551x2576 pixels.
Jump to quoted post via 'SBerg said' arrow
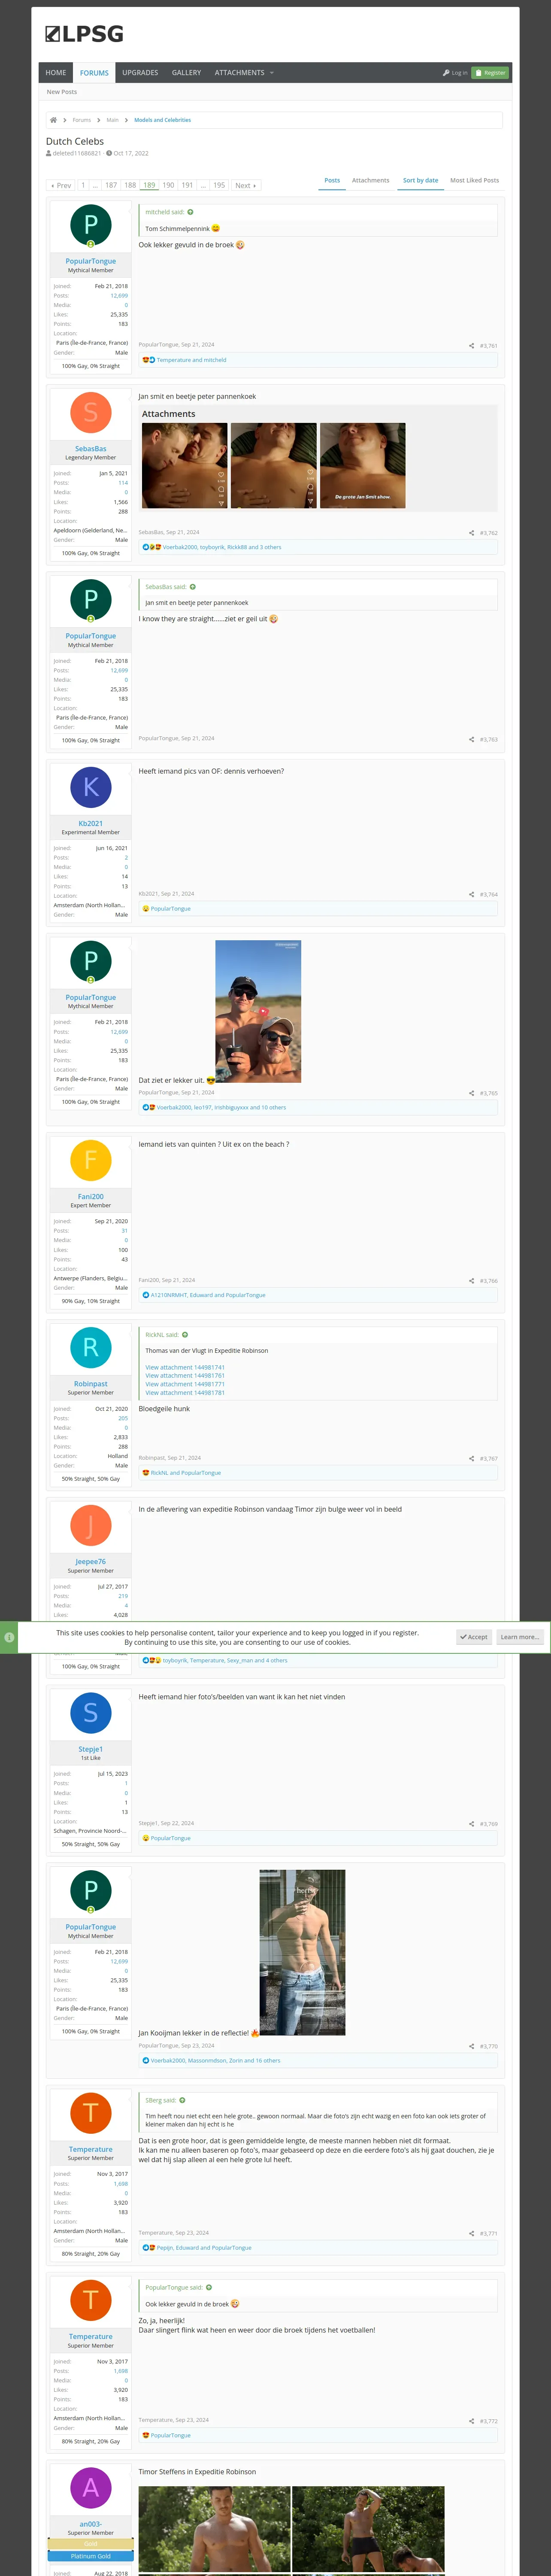pos(182,2100)
